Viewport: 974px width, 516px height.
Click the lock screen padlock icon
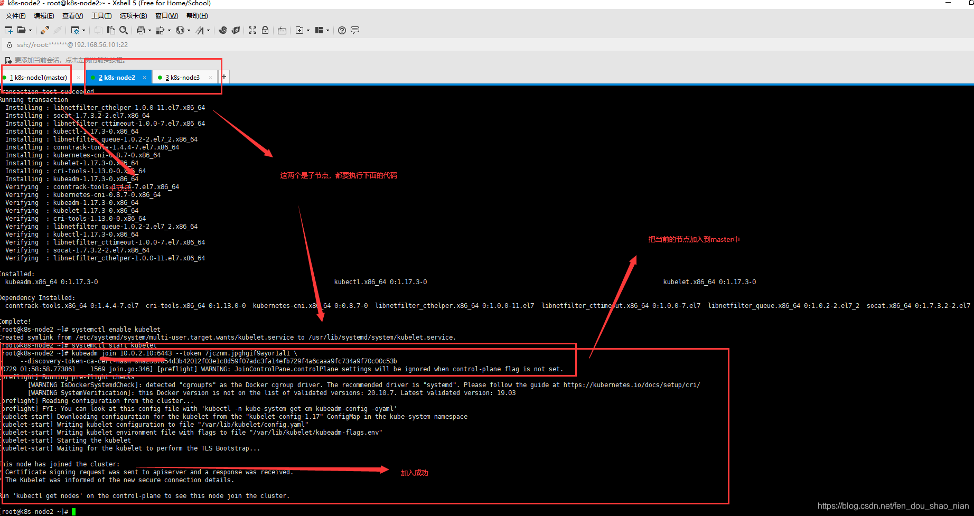click(265, 30)
